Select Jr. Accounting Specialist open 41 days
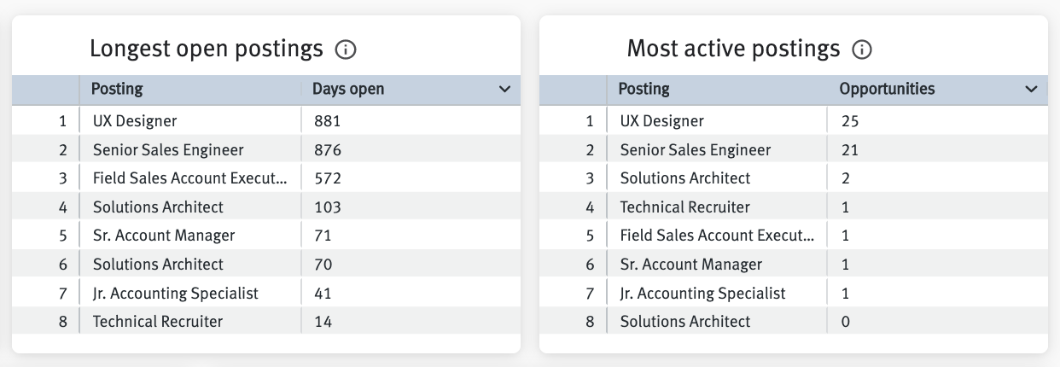 coord(176,294)
